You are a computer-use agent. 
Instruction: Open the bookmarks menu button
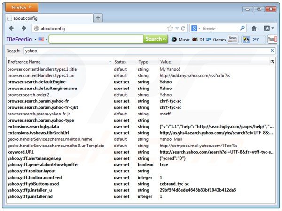point(269,28)
